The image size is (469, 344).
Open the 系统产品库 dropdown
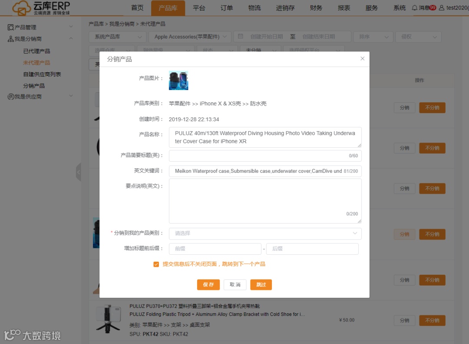tap(118, 37)
